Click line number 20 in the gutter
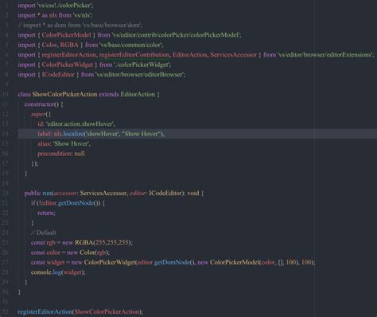Image resolution: width=377 pixels, height=317 pixels. 6,194
